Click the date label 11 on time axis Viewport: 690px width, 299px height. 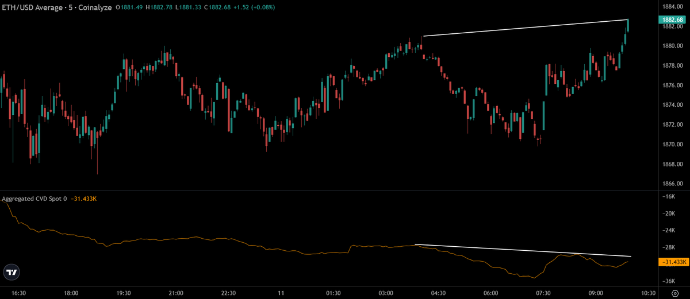(281, 293)
